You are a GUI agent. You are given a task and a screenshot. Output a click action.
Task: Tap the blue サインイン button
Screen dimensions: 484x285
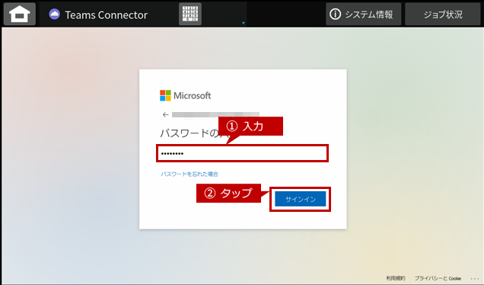(301, 199)
